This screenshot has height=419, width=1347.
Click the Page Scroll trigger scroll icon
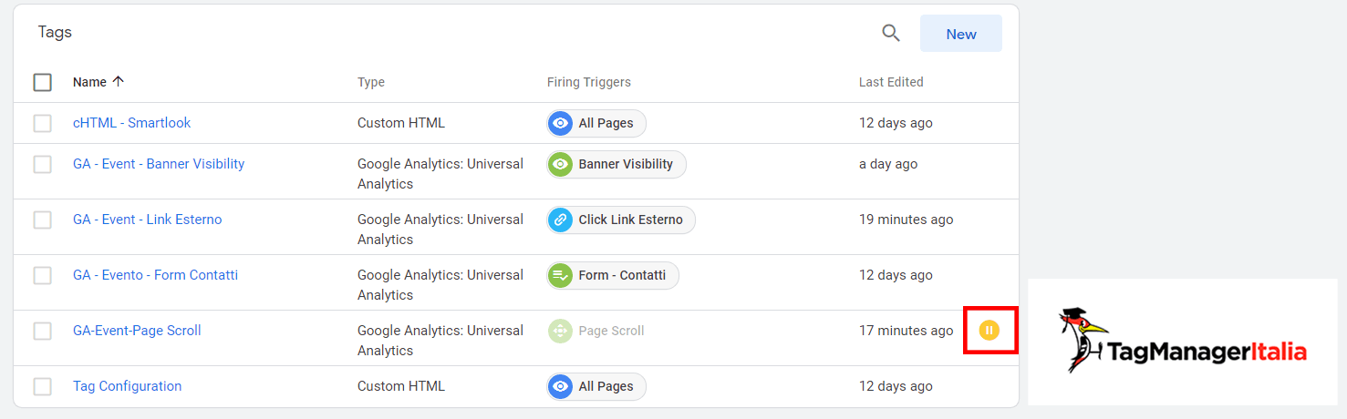[x=561, y=331]
